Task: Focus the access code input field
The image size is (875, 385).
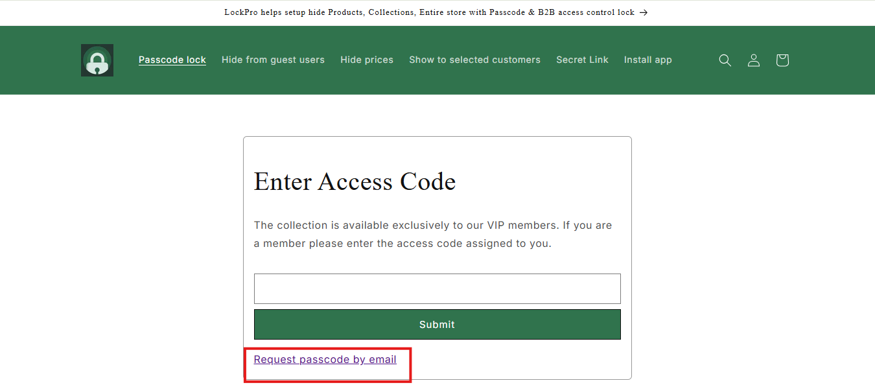Action: [x=437, y=288]
